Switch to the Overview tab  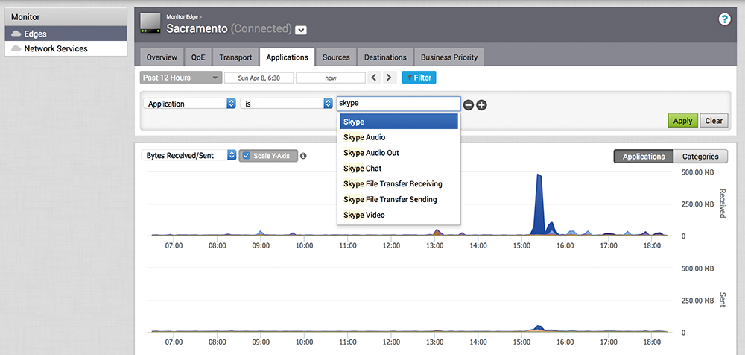(162, 57)
